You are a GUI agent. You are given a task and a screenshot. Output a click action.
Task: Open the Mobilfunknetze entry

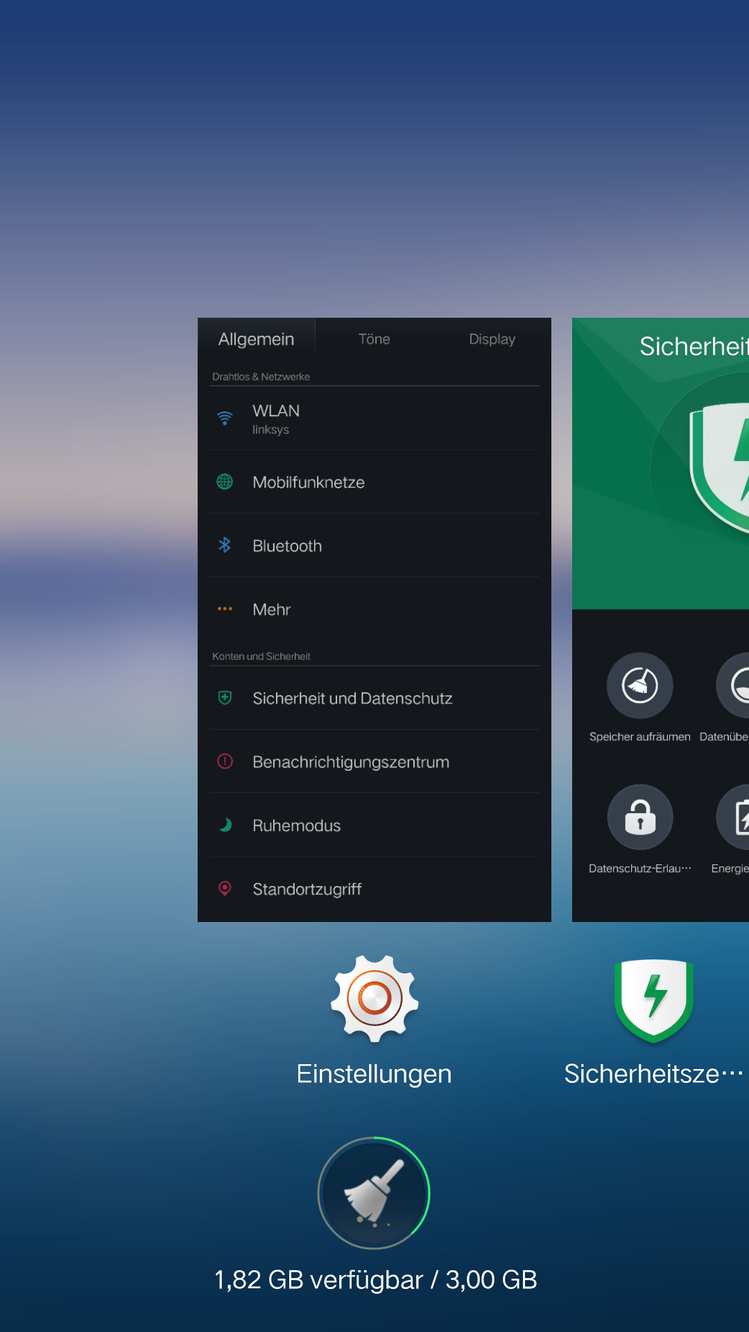click(x=374, y=482)
